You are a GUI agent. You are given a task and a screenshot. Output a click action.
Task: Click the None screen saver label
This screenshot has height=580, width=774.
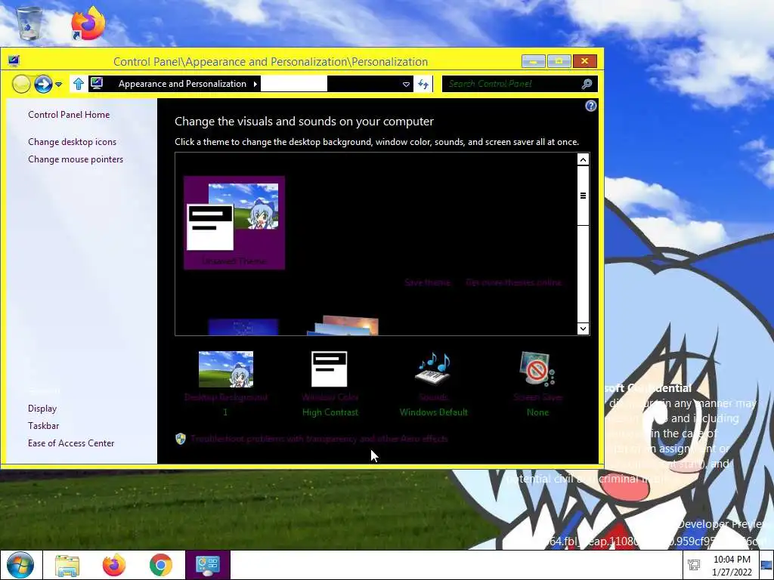(x=537, y=412)
